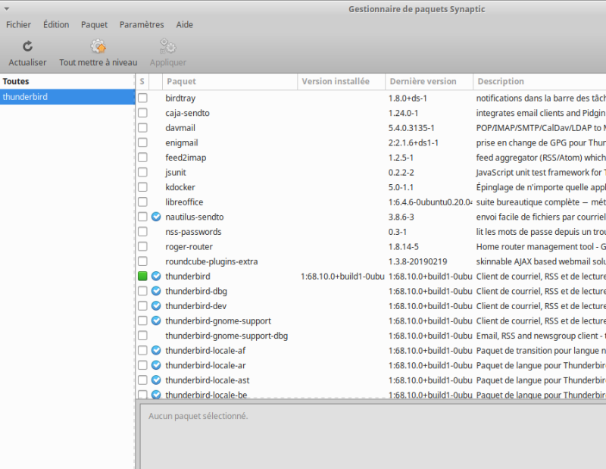The width and height of the screenshot is (606, 469).
Task: Toggle the roger-router status checkbox
Action: pos(142,246)
